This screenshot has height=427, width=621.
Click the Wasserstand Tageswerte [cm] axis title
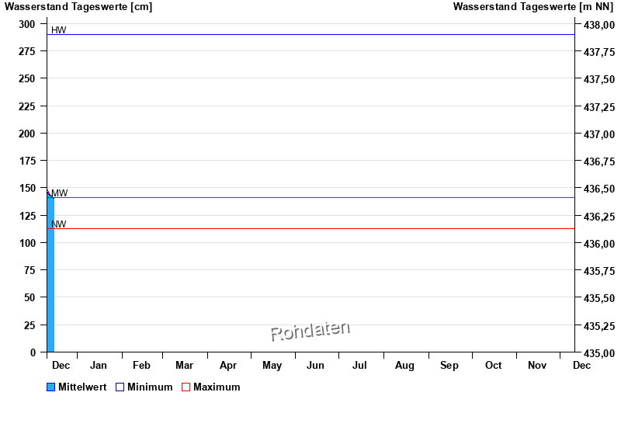78,7
